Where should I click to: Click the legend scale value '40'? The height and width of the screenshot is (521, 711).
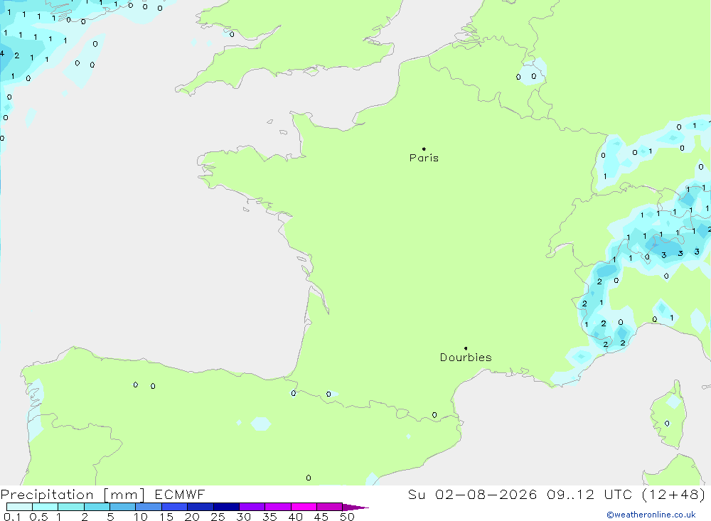point(296,517)
